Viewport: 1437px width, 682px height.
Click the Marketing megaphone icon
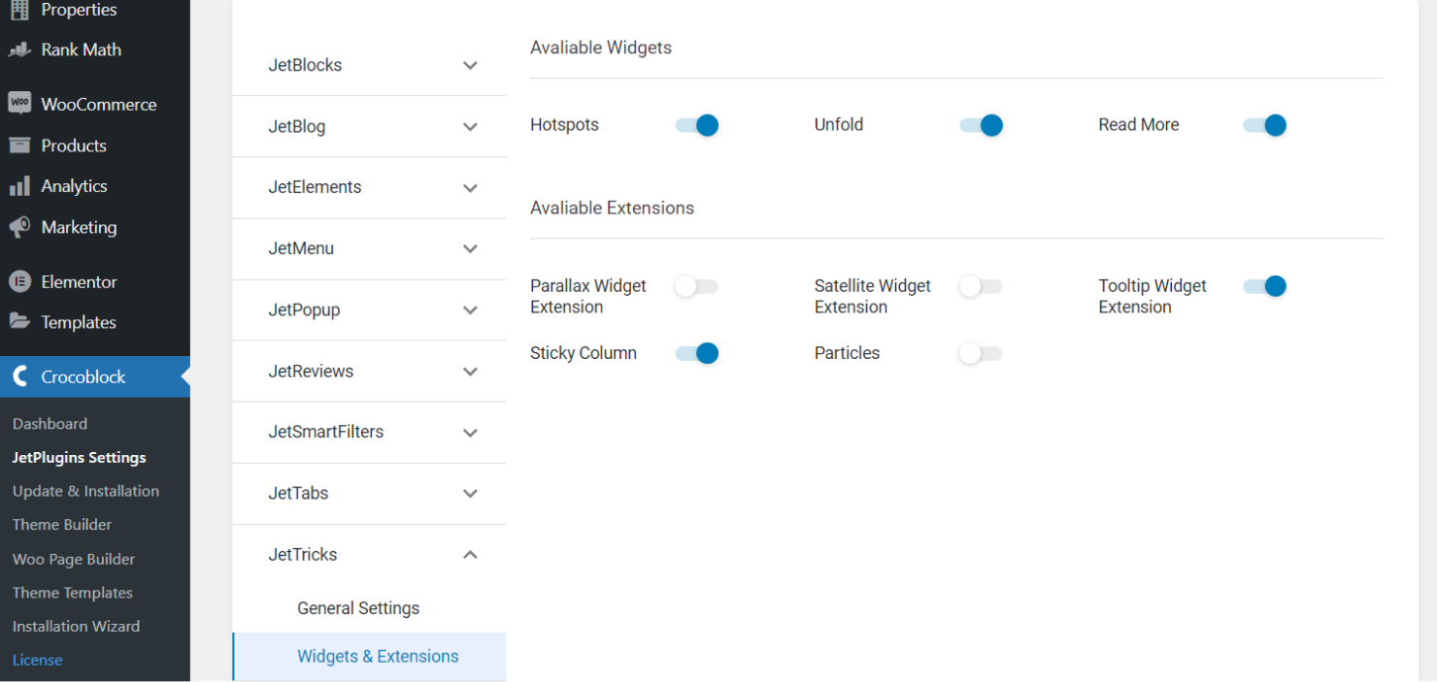click(x=19, y=227)
